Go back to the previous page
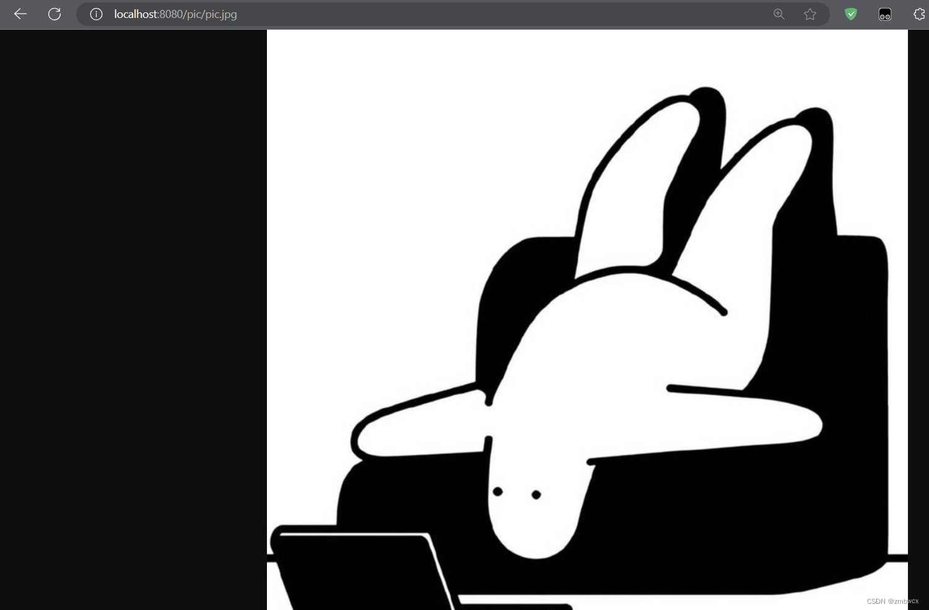This screenshot has height=610, width=929. point(20,14)
